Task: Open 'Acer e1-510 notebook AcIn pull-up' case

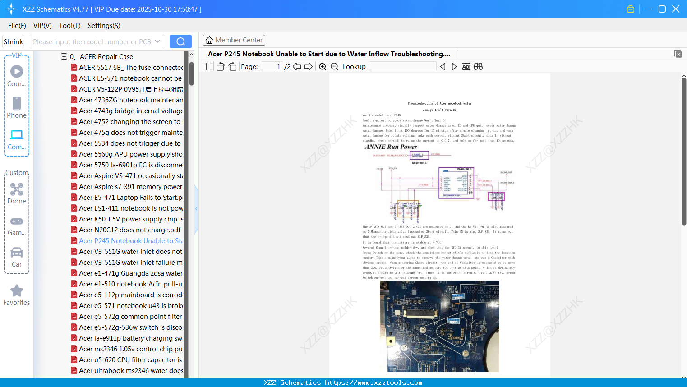Action: coord(127,284)
